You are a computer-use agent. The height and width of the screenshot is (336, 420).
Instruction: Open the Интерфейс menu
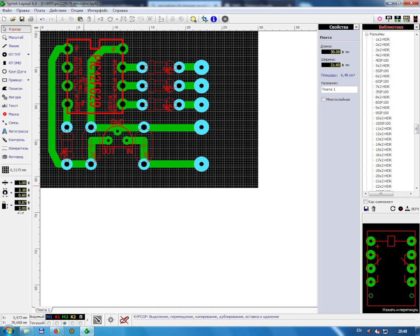pos(98,10)
